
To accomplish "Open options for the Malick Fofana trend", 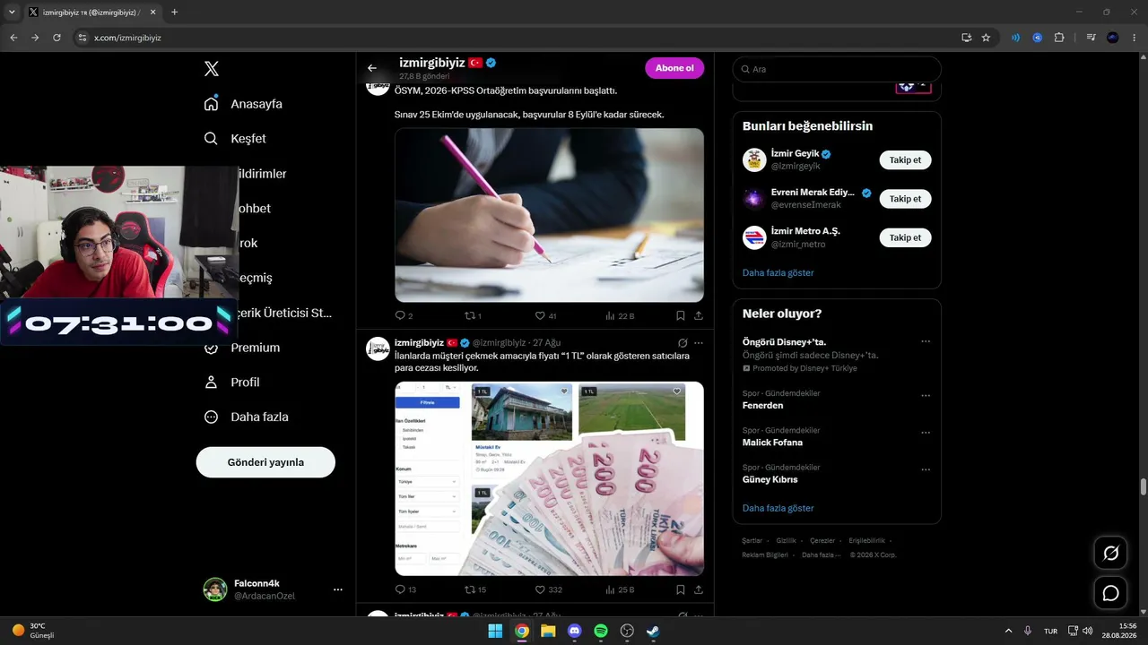I will (x=926, y=433).
